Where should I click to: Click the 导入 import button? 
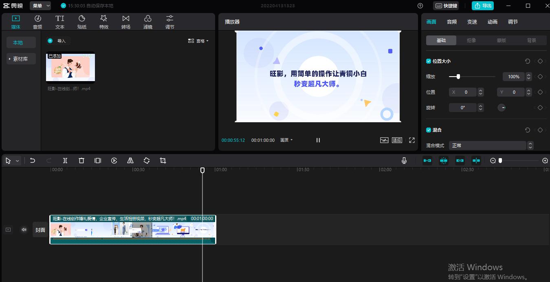[x=58, y=41]
